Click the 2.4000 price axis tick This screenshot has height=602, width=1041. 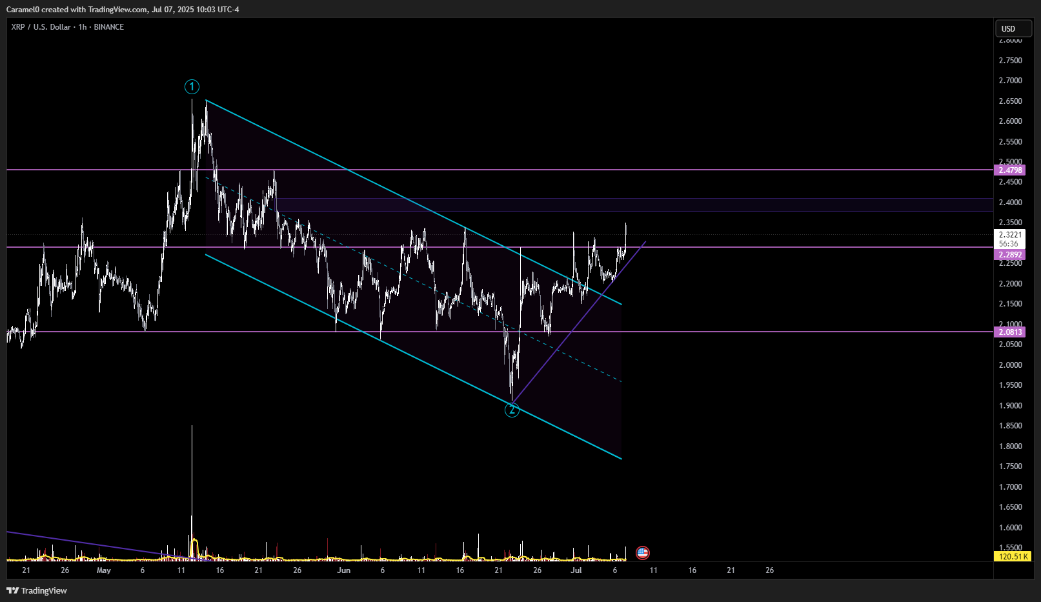coord(1011,203)
